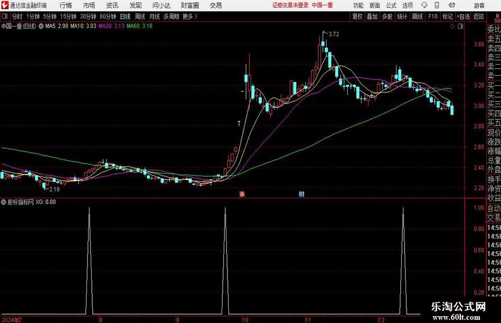The width and height of the screenshot is (501, 323).
Task: Open the customer service headset icon
Action: pos(424,5)
